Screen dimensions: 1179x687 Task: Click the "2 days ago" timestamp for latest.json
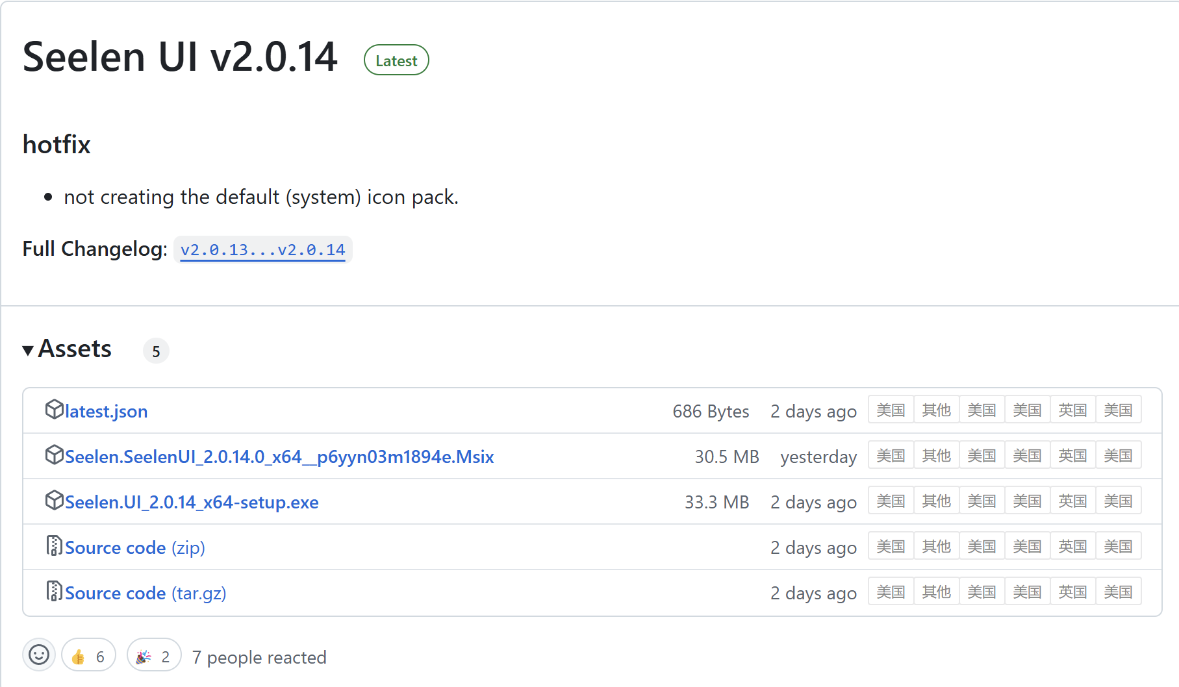[x=813, y=411]
